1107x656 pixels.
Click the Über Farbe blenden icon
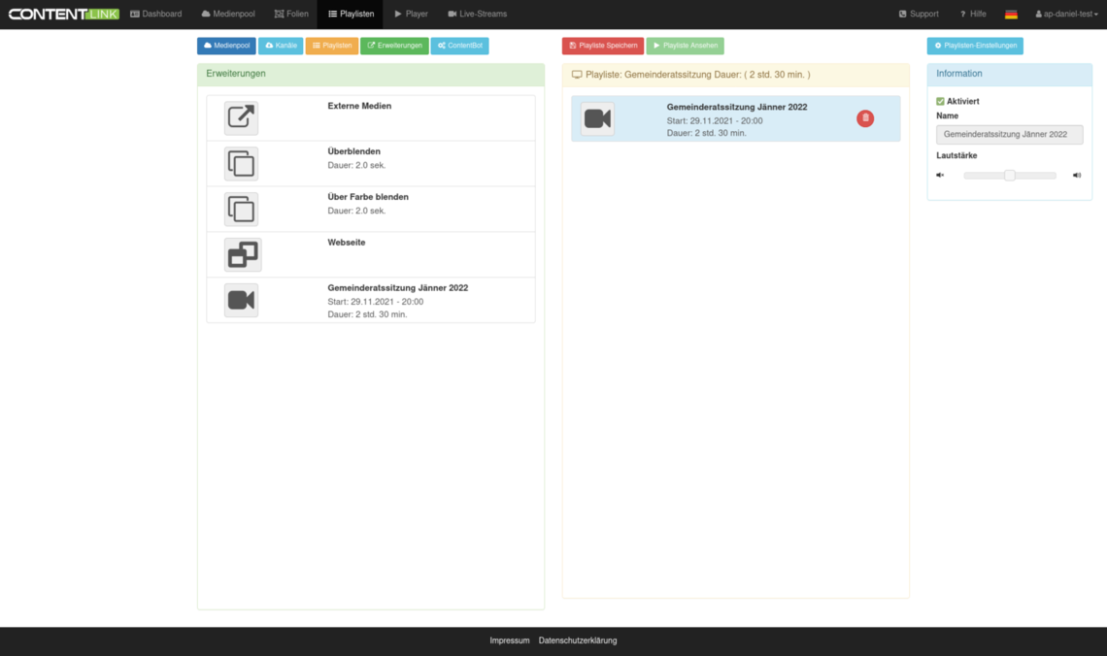click(x=241, y=210)
